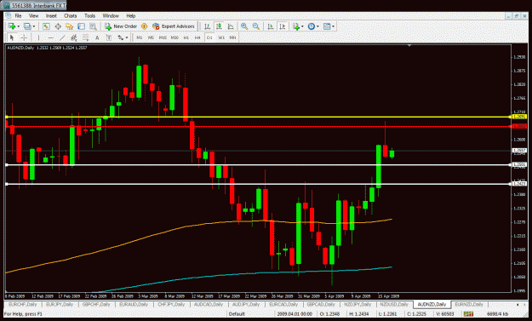Open the Tools menu
The height and width of the screenshot is (321, 532).
89,15
